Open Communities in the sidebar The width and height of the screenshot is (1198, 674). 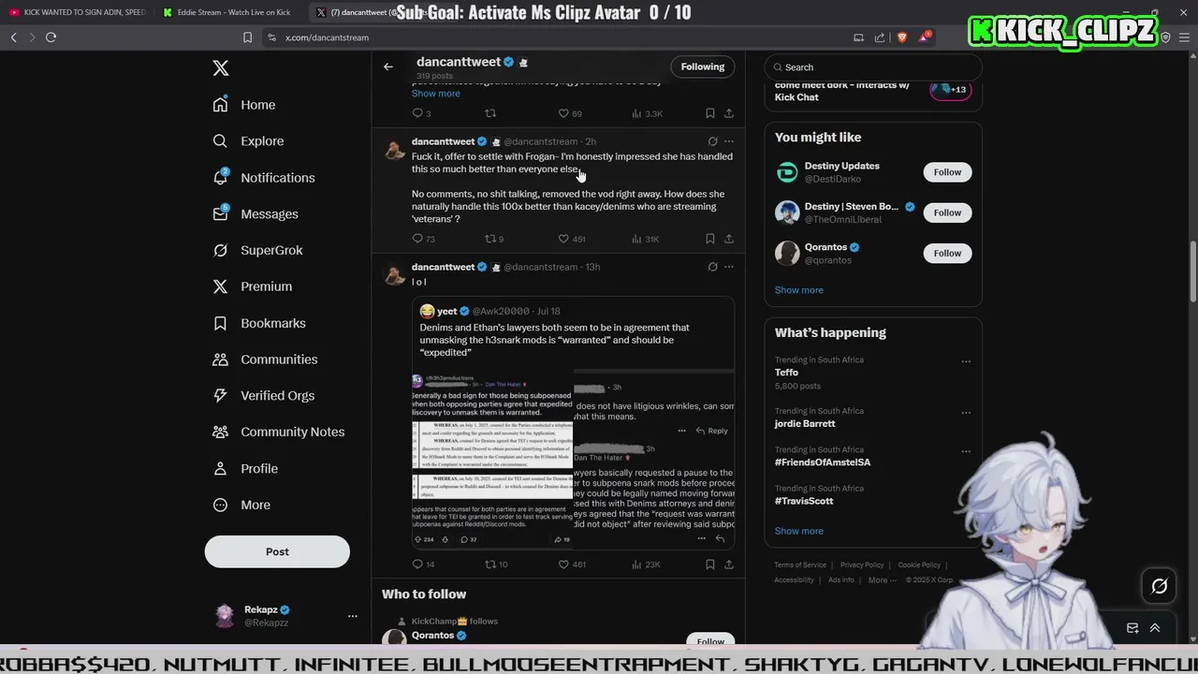coord(265,359)
